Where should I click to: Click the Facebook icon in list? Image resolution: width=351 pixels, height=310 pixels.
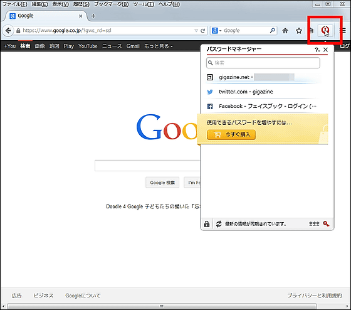pyautogui.click(x=210, y=107)
